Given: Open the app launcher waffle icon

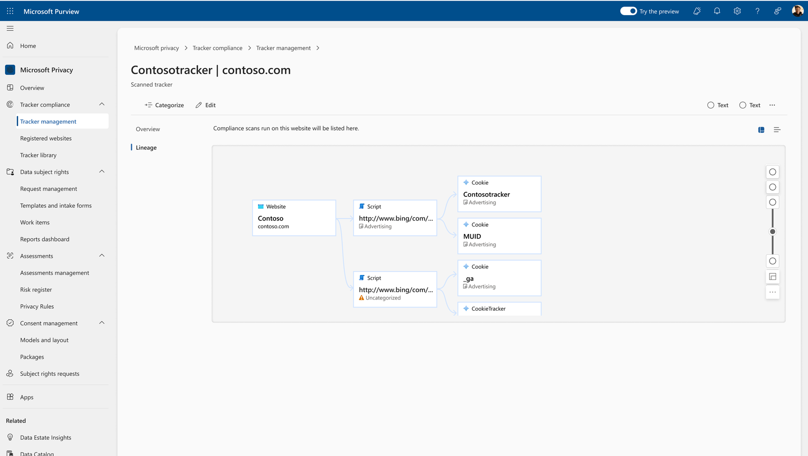Looking at the screenshot, I should [10, 11].
